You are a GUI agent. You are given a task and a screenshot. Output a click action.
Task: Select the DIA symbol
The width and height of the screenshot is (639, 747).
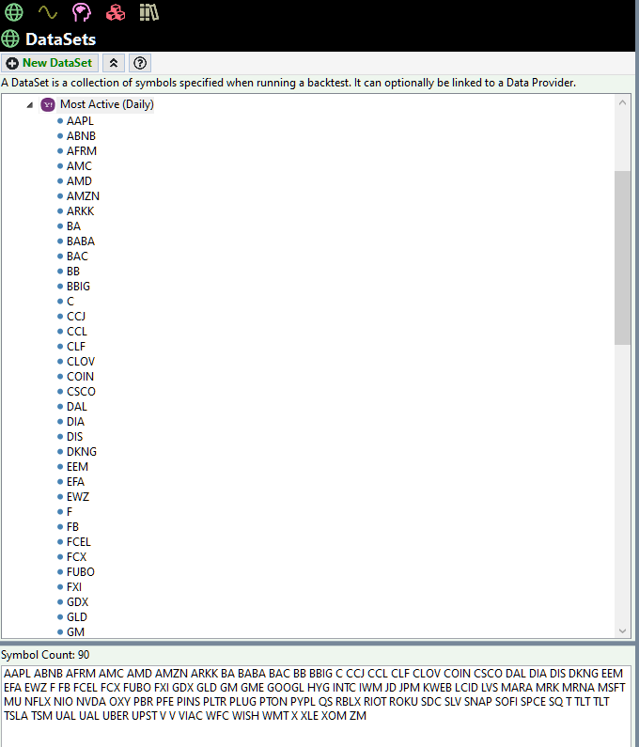(x=75, y=421)
